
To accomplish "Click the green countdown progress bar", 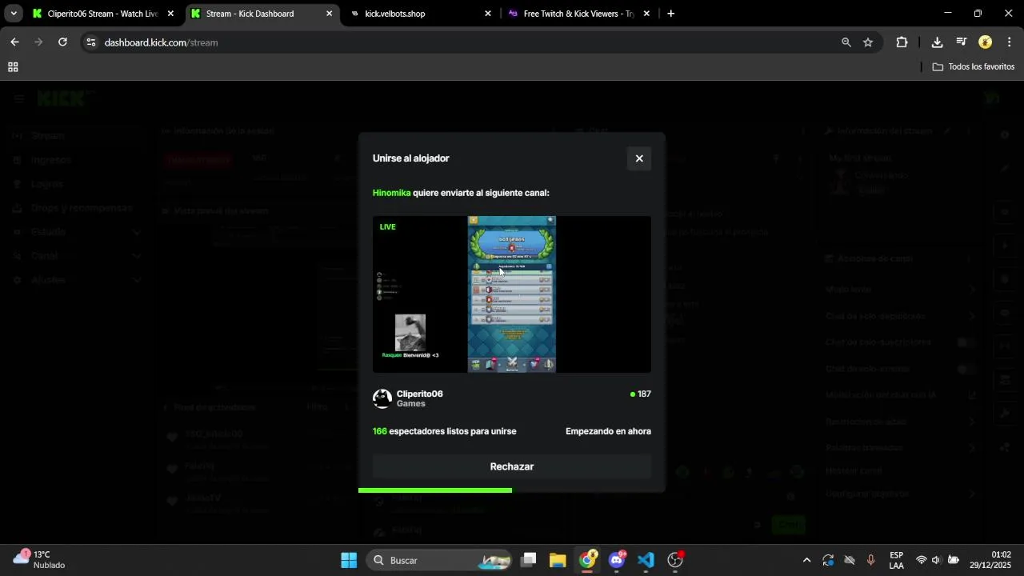I will (435, 490).
